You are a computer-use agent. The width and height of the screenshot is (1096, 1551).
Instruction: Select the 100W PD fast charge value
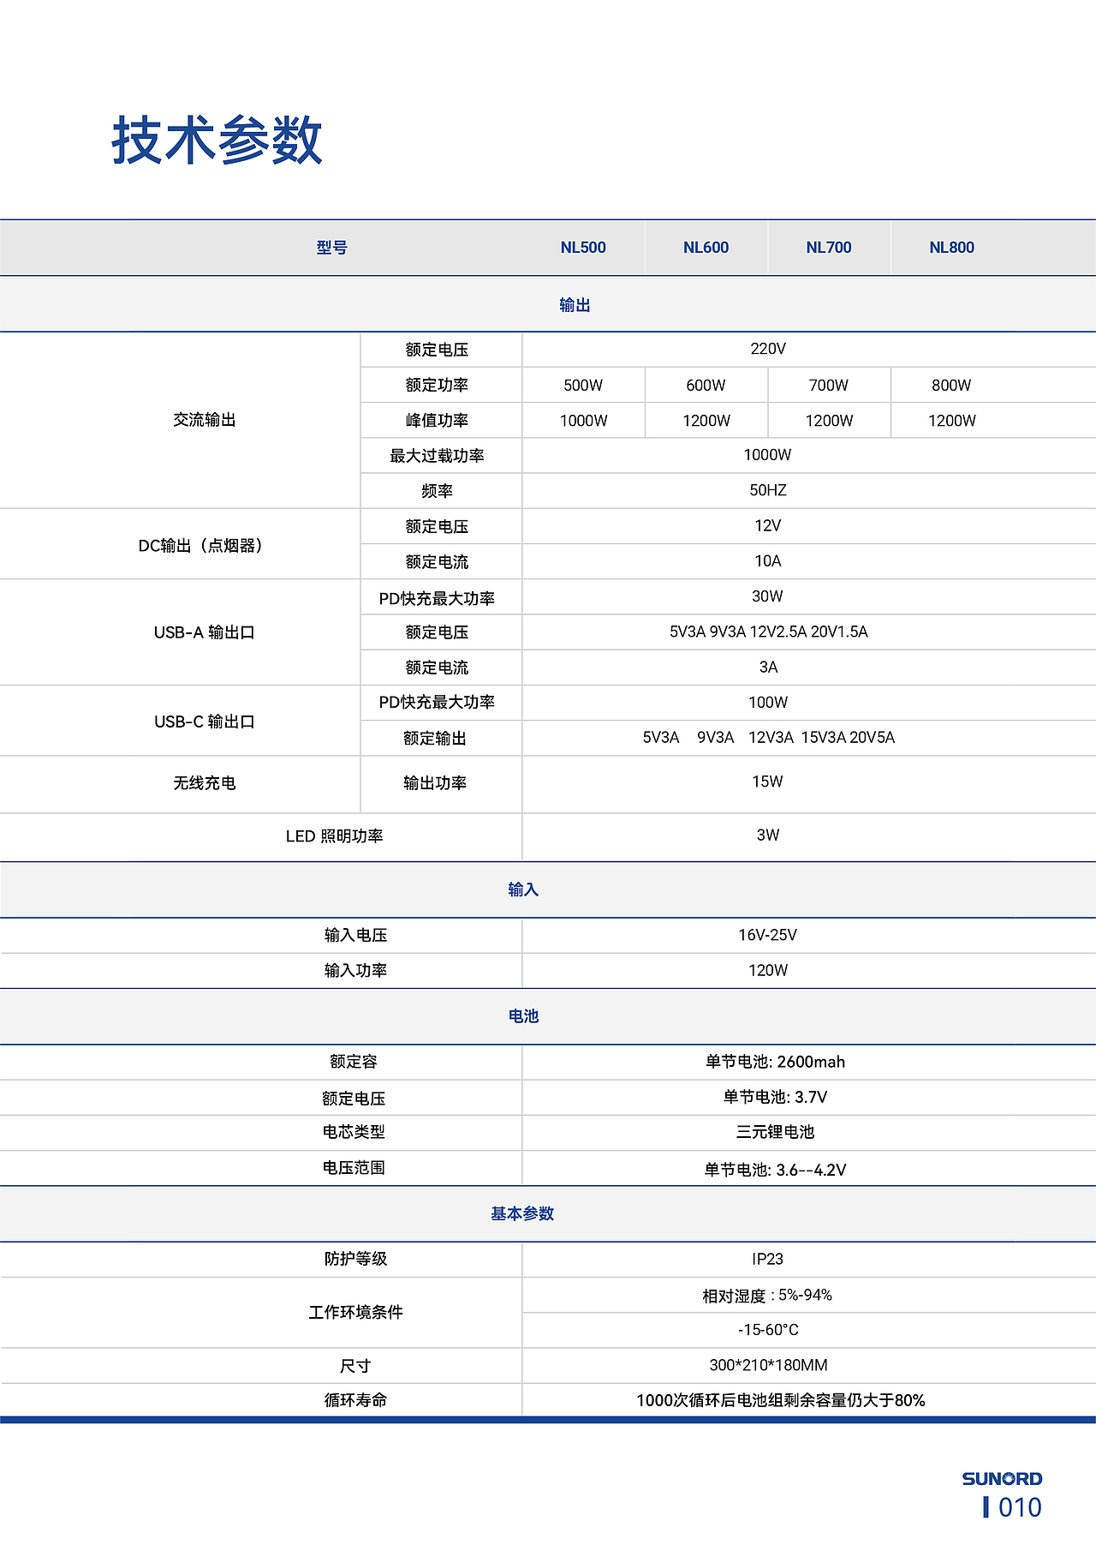(768, 703)
